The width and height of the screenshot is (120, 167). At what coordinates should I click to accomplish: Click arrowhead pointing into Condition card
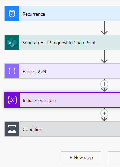(104, 119)
